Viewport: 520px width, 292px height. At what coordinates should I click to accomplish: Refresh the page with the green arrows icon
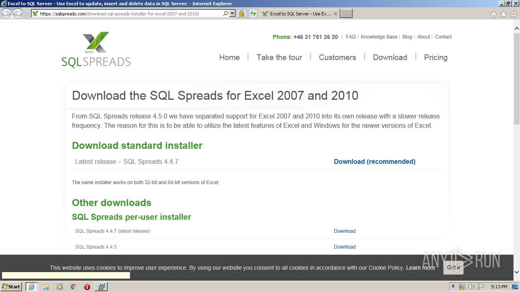[253, 14]
